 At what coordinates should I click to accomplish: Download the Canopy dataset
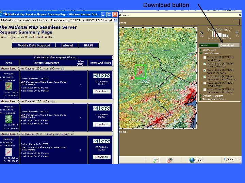point(102,124)
